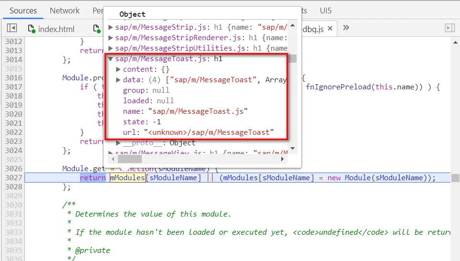Click popup horizontal scrollbar left arrow

click(x=113, y=159)
